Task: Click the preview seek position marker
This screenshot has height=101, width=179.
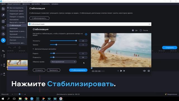Action: [x=92, y=68]
